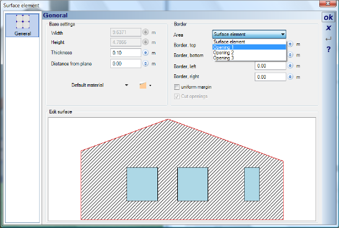339x228 pixels.
Task: Click the disabled Height spinner
Action: [x=146, y=42]
